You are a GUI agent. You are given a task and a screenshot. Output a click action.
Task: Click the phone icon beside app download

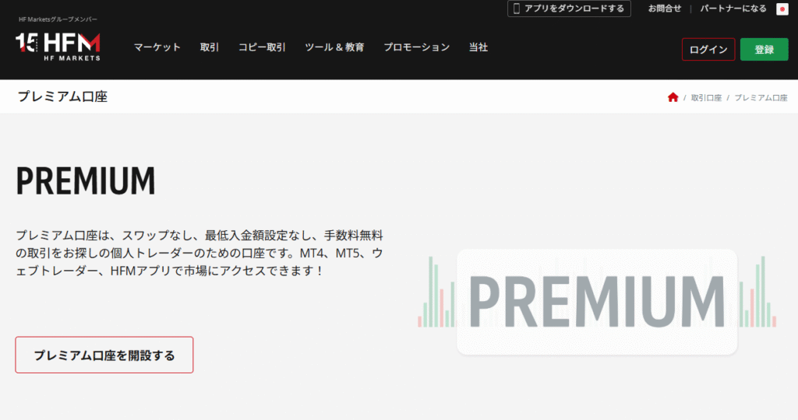point(515,9)
